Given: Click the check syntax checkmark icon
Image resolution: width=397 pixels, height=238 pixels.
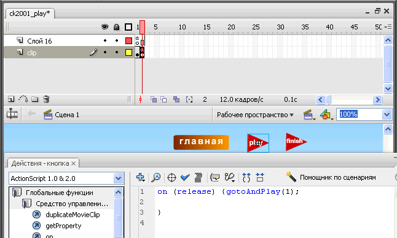Looking at the screenshot, I should (x=185, y=177).
